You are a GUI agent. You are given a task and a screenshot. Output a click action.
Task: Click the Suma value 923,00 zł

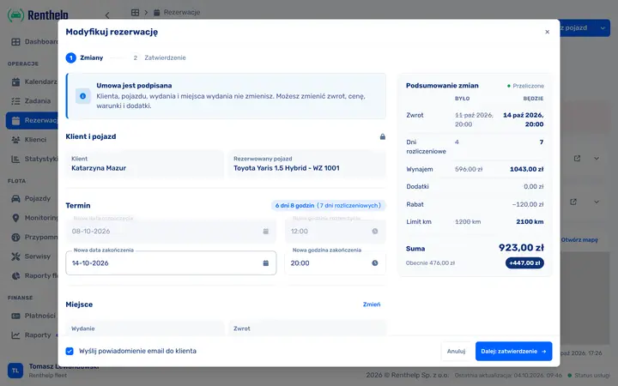(x=521, y=248)
